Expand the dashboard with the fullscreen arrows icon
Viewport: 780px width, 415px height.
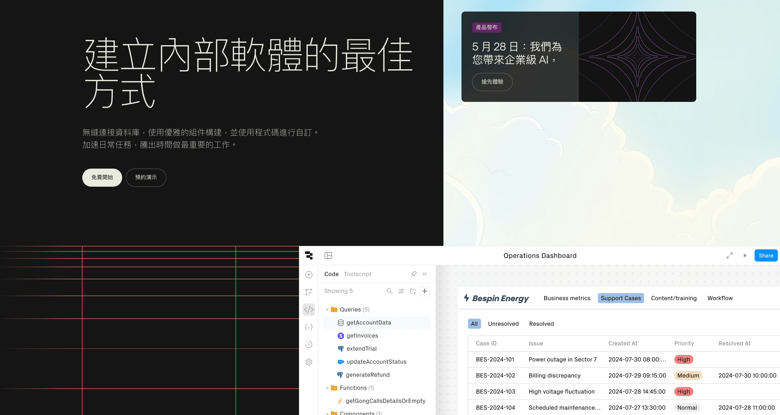[x=729, y=255]
